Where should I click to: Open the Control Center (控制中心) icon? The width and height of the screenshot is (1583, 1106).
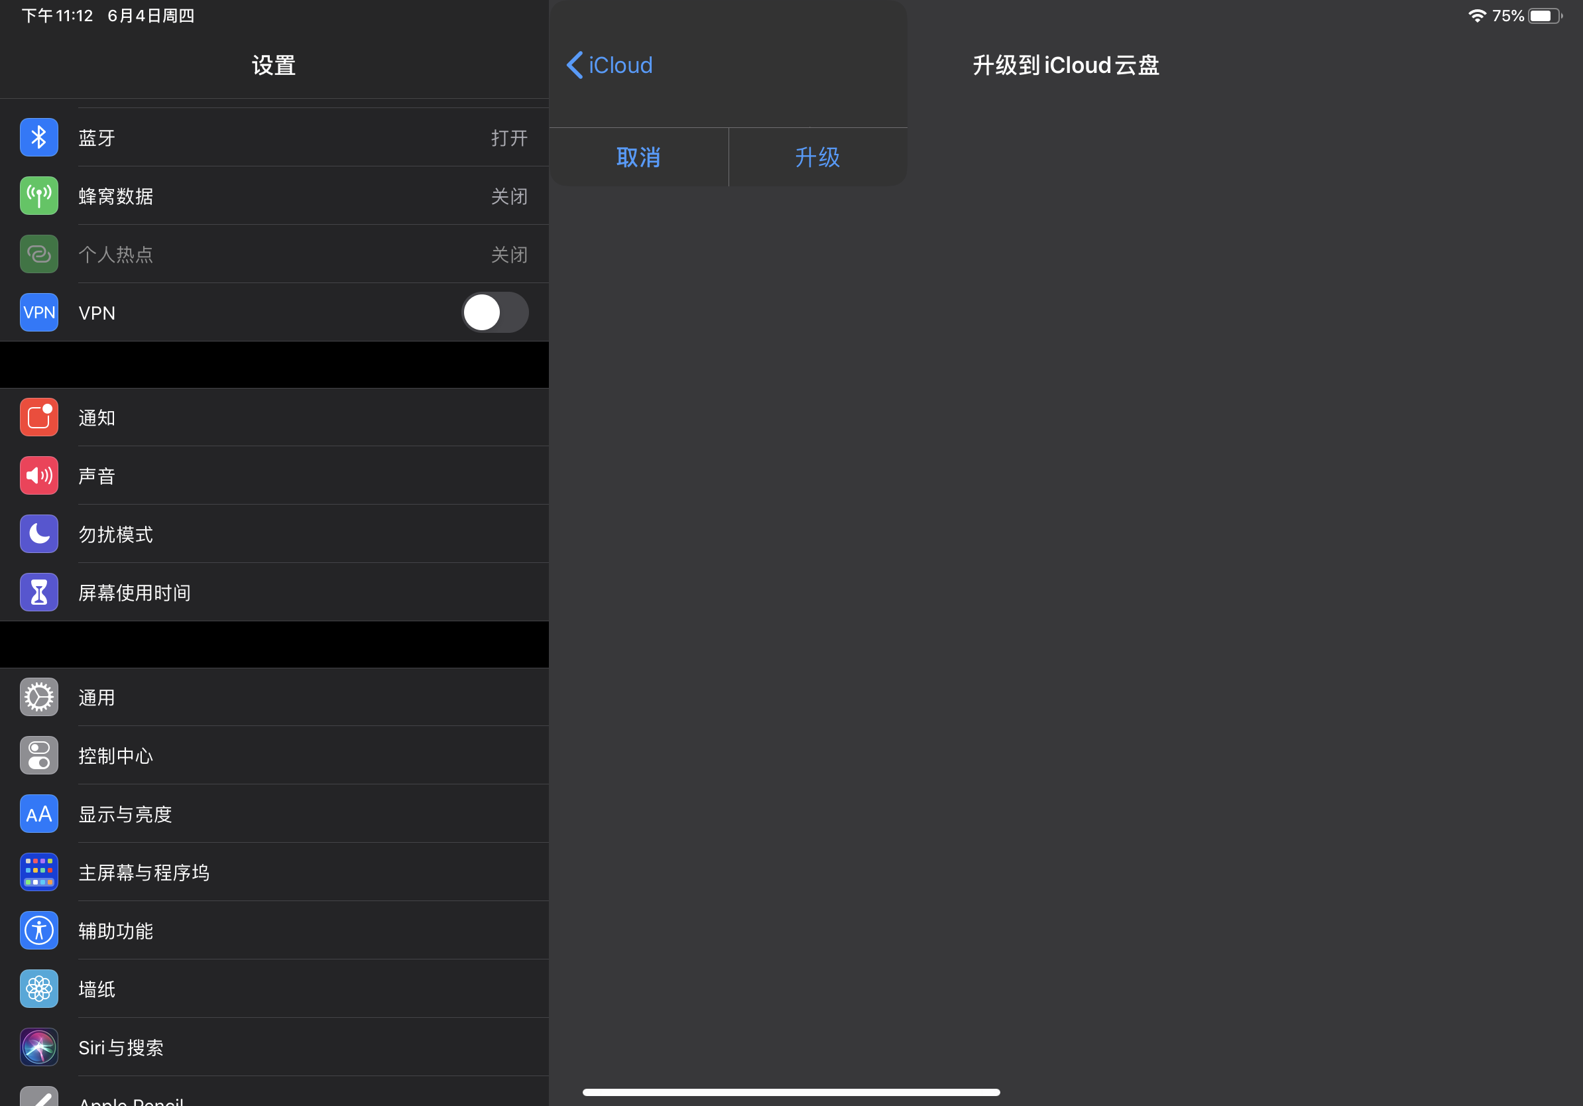[38, 756]
